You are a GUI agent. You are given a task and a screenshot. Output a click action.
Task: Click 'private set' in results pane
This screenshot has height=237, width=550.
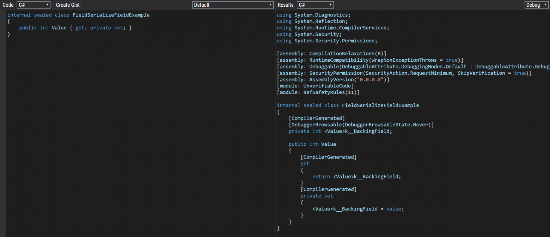click(x=317, y=196)
